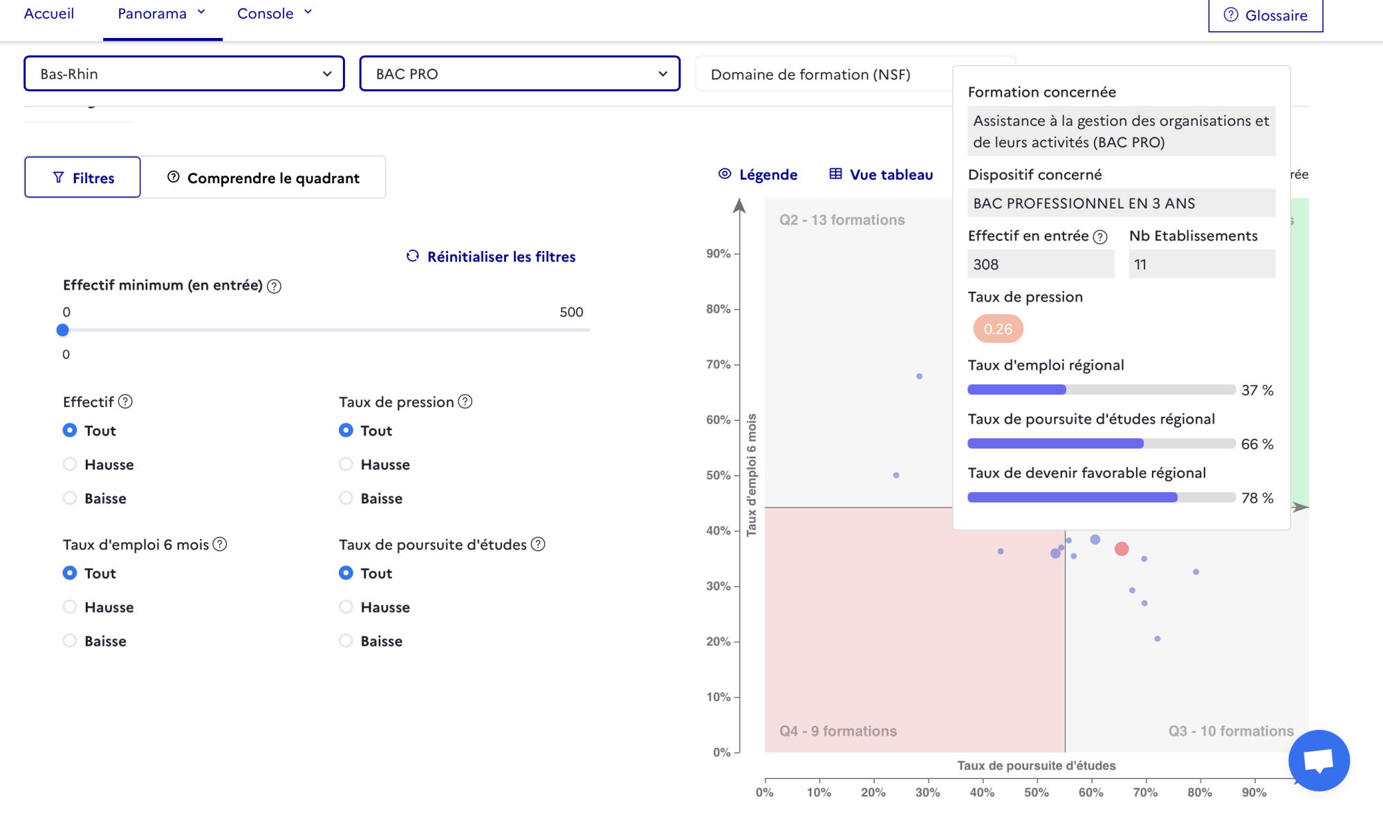The height and width of the screenshot is (815, 1383).
Task: Open the chat bubble widget
Action: [1319, 760]
